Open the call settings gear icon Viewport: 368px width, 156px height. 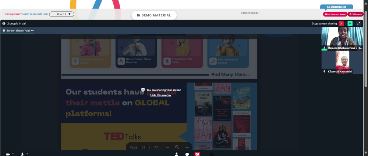coord(4,23)
